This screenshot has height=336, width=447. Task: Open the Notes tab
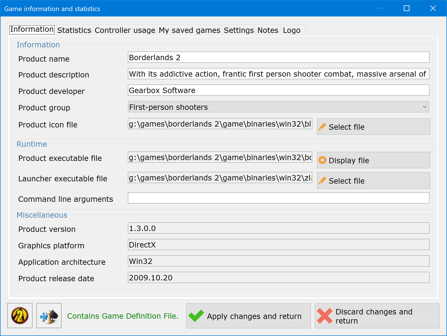[x=268, y=30]
